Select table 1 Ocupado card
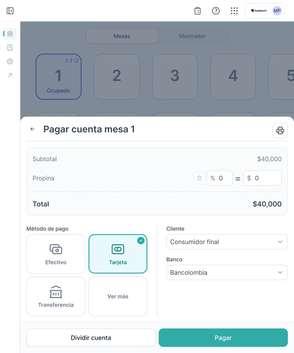Image resolution: width=294 pixels, height=353 pixels. [58, 77]
